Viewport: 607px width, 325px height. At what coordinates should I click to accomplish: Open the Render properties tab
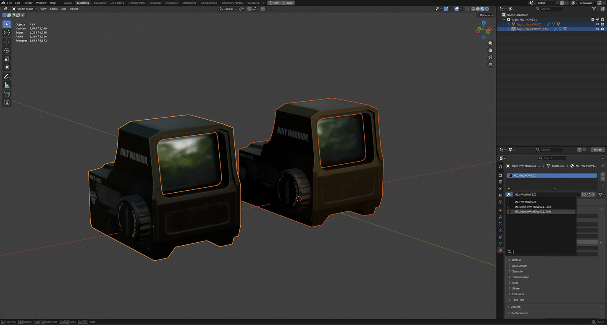[x=500, y=175]
